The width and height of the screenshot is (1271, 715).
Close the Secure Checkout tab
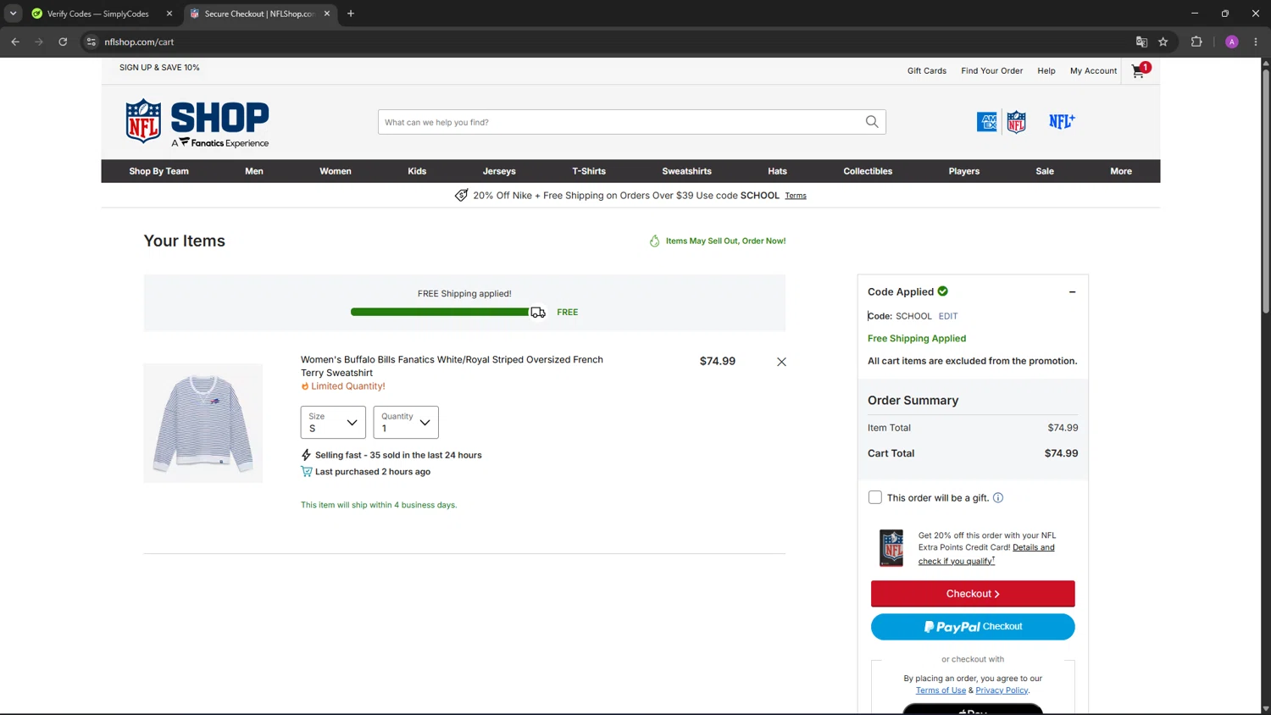[327, 14]
